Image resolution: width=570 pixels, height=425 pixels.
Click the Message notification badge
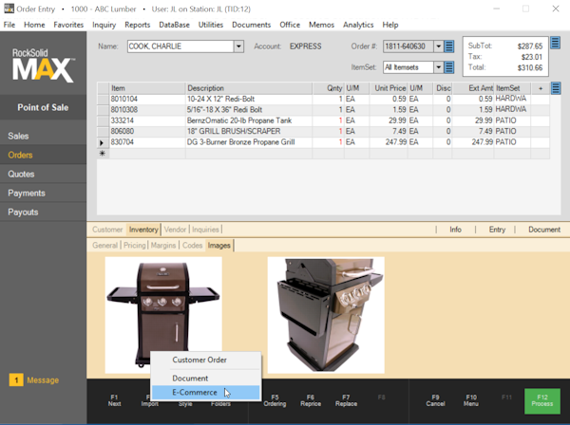point(16,380)
